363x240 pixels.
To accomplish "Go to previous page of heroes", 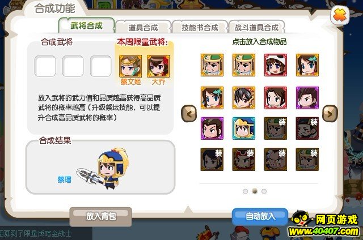I will [189, 113].
